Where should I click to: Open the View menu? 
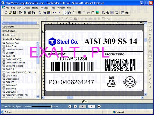pyautogui.click(x=19, y=8)
